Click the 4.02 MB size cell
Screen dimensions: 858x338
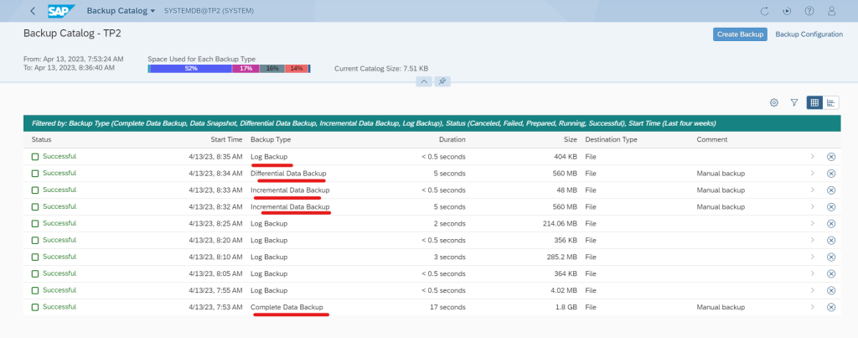coord(563,290)
